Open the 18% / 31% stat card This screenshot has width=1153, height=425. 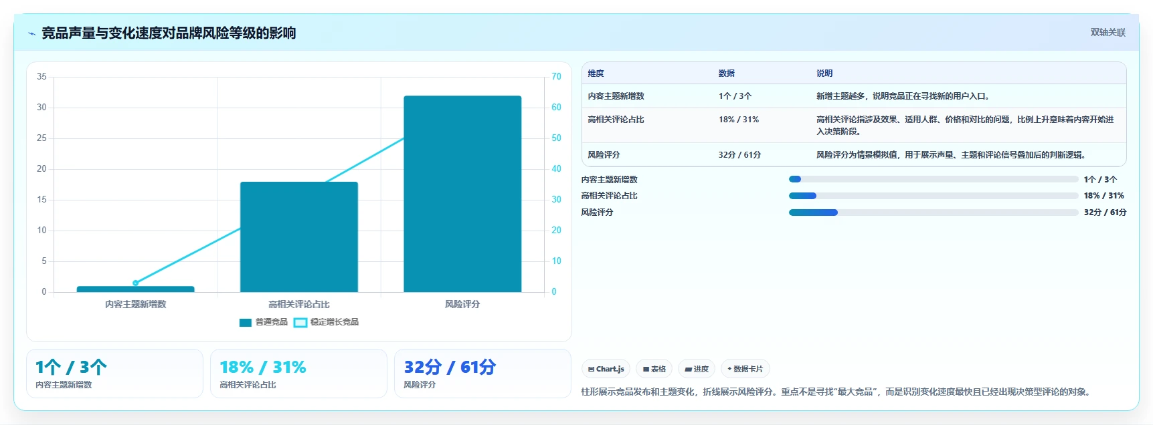(x=298, y=374)
